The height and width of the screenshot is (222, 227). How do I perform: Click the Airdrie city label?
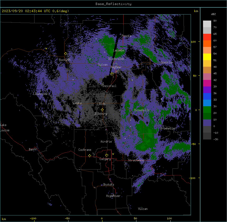tap(106, 142)
